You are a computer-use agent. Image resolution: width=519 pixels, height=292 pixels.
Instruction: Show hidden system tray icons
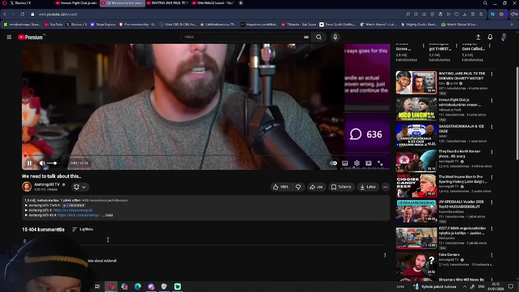[465, 287]
